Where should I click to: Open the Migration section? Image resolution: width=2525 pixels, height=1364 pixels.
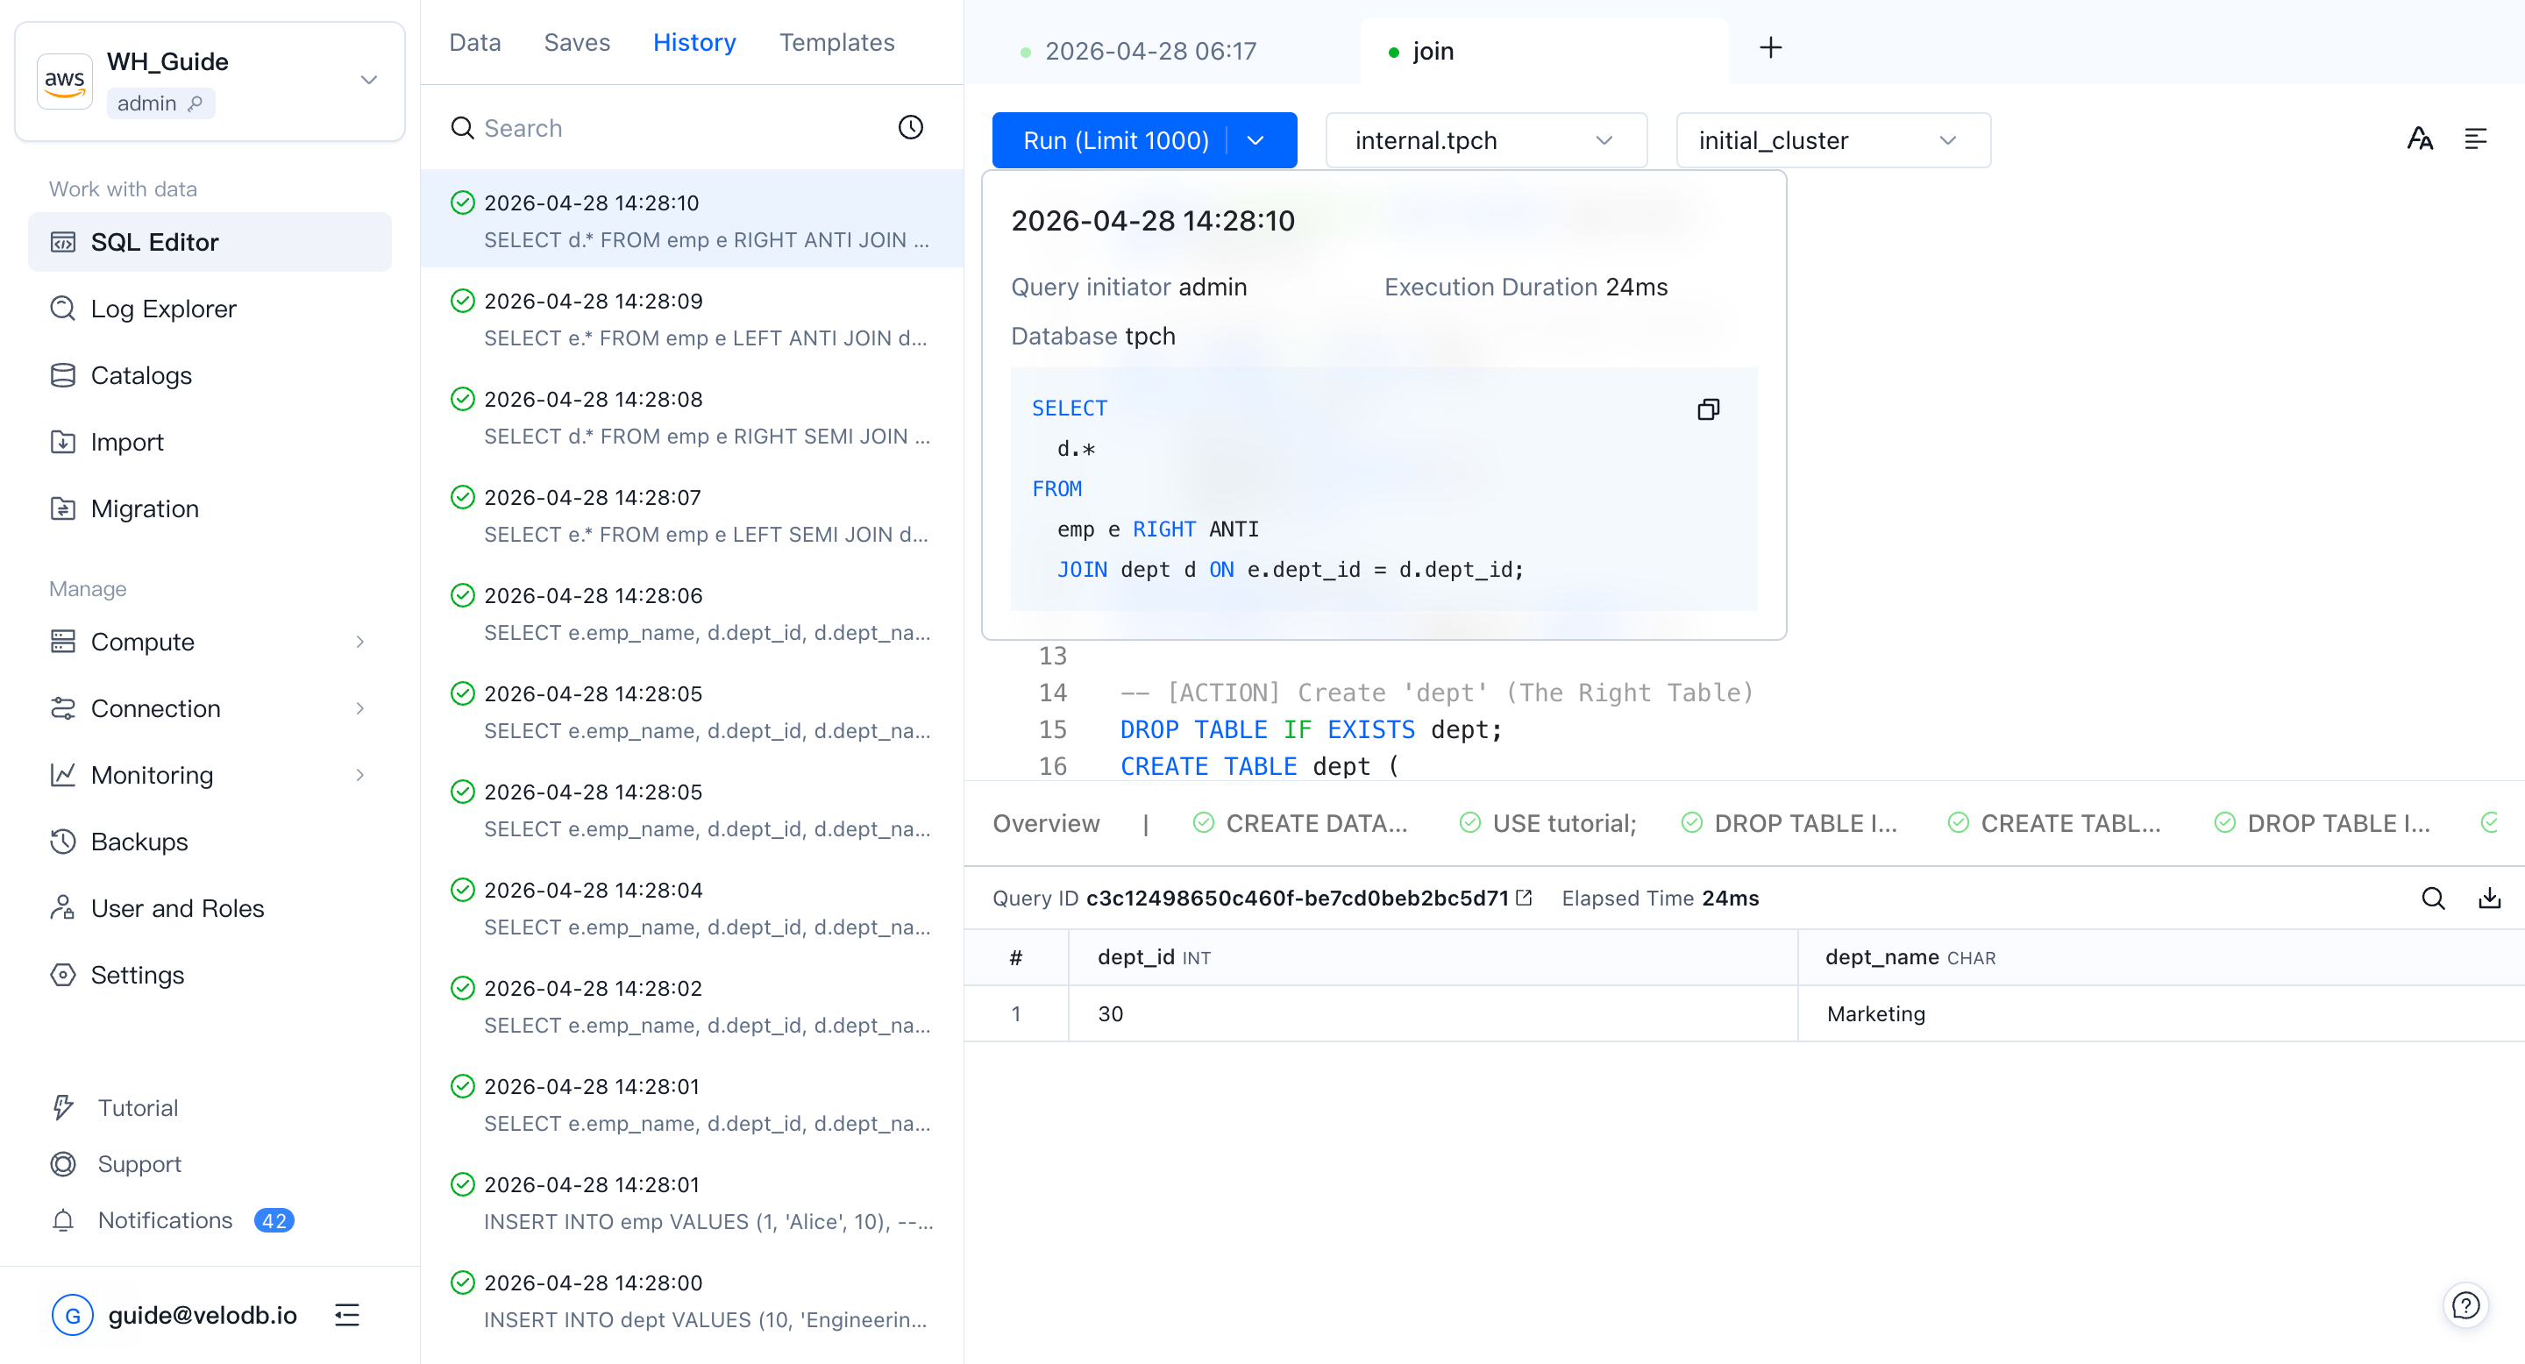coord(145,508)
